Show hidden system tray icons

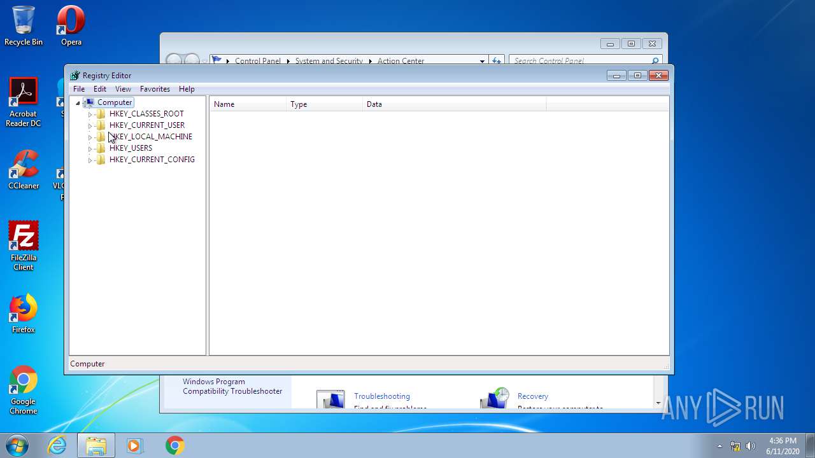(719, 446)
